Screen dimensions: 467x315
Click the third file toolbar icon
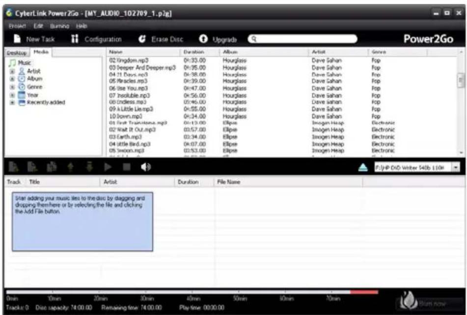(52, 167)
